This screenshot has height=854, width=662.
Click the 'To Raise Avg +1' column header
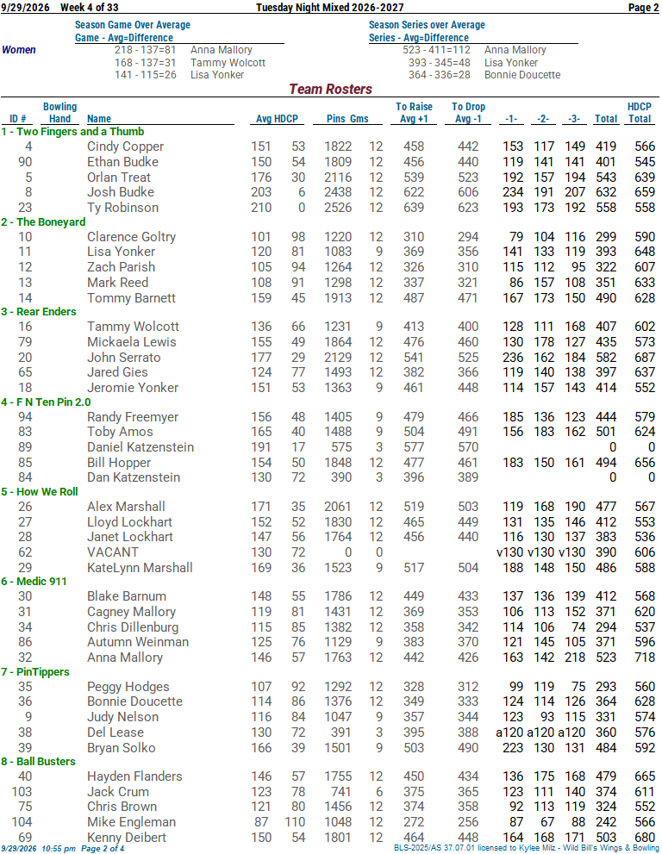[414, 113]
